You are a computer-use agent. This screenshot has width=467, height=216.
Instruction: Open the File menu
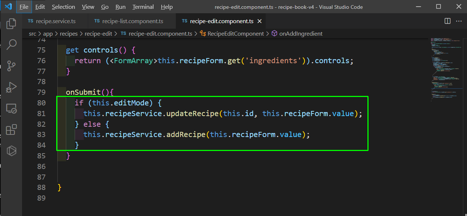(x=24, y=7)
